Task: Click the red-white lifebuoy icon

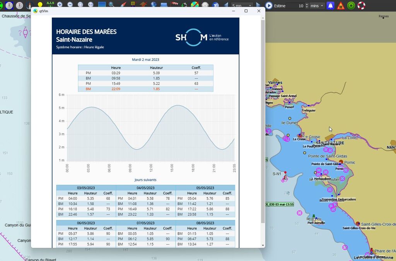Action: click(362, 5)
